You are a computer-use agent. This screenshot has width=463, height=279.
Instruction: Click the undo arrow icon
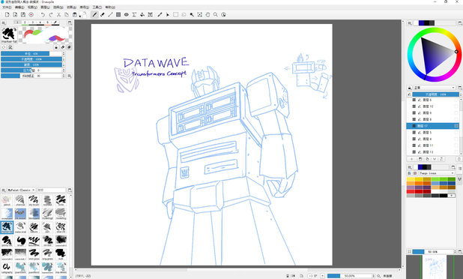(43, 14)
